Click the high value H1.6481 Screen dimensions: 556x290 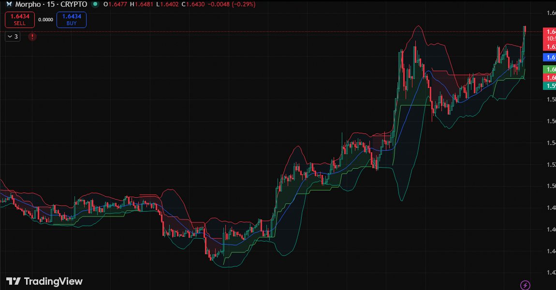(142, 4)
